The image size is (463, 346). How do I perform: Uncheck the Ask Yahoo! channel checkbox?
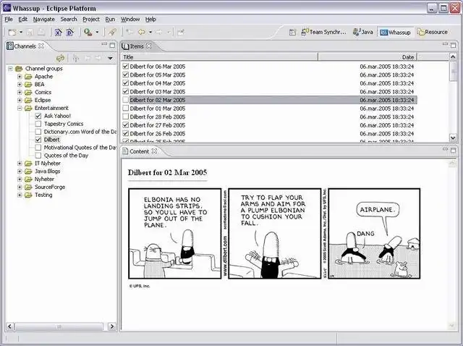[38, 116]
